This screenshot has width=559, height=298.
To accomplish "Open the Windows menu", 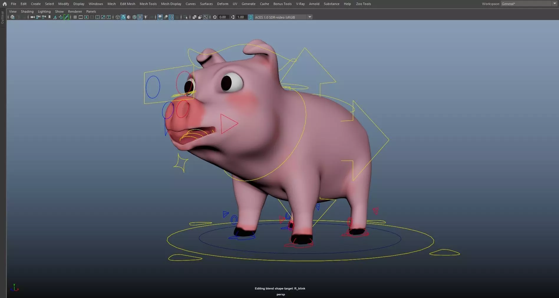I will click(96, 4).
